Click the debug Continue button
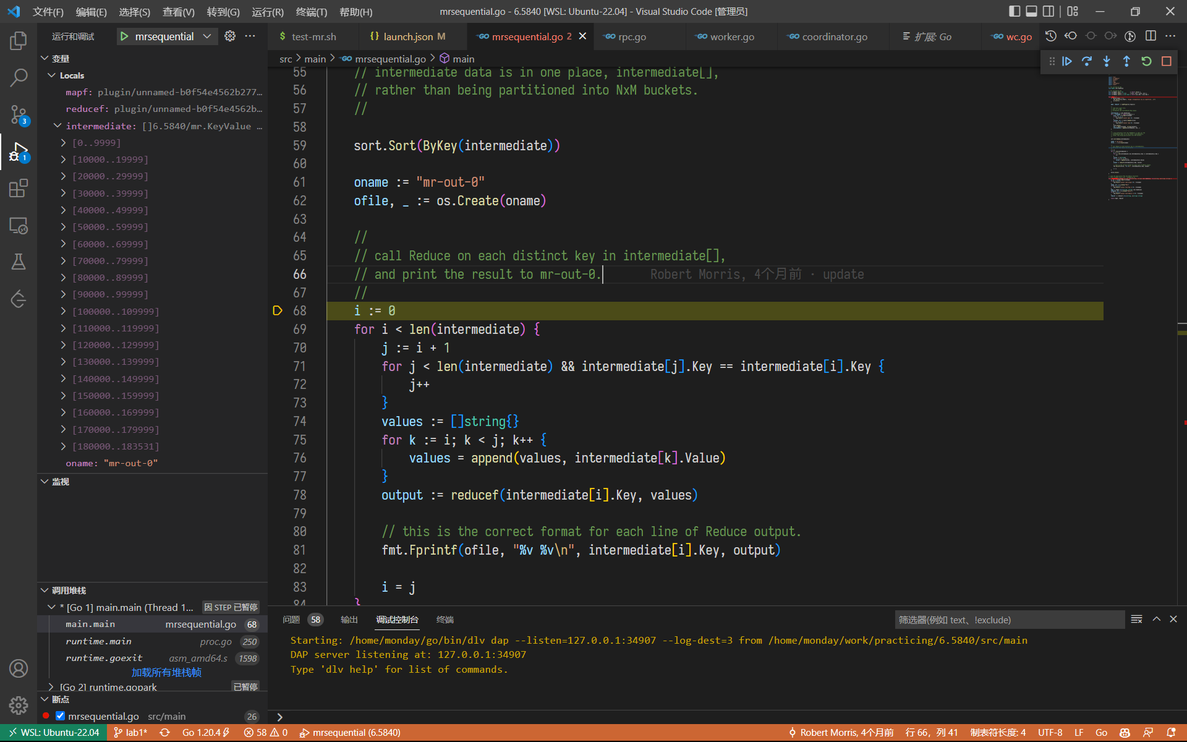Image resolution: width=1187 pixels, height=742 pixels. click(1067, 61)
